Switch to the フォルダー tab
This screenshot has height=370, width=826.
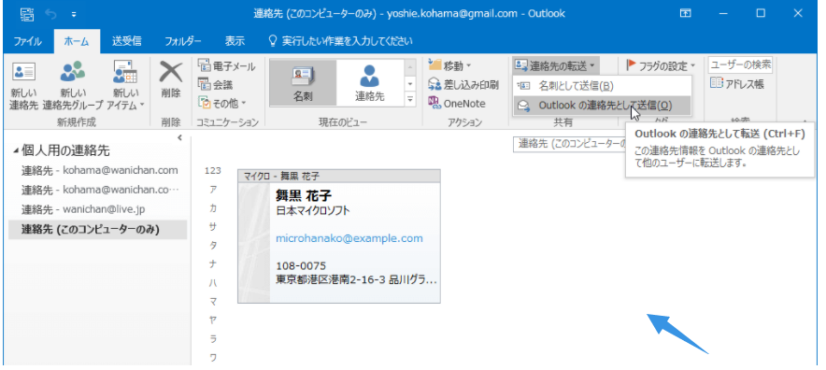coord(183,41)
